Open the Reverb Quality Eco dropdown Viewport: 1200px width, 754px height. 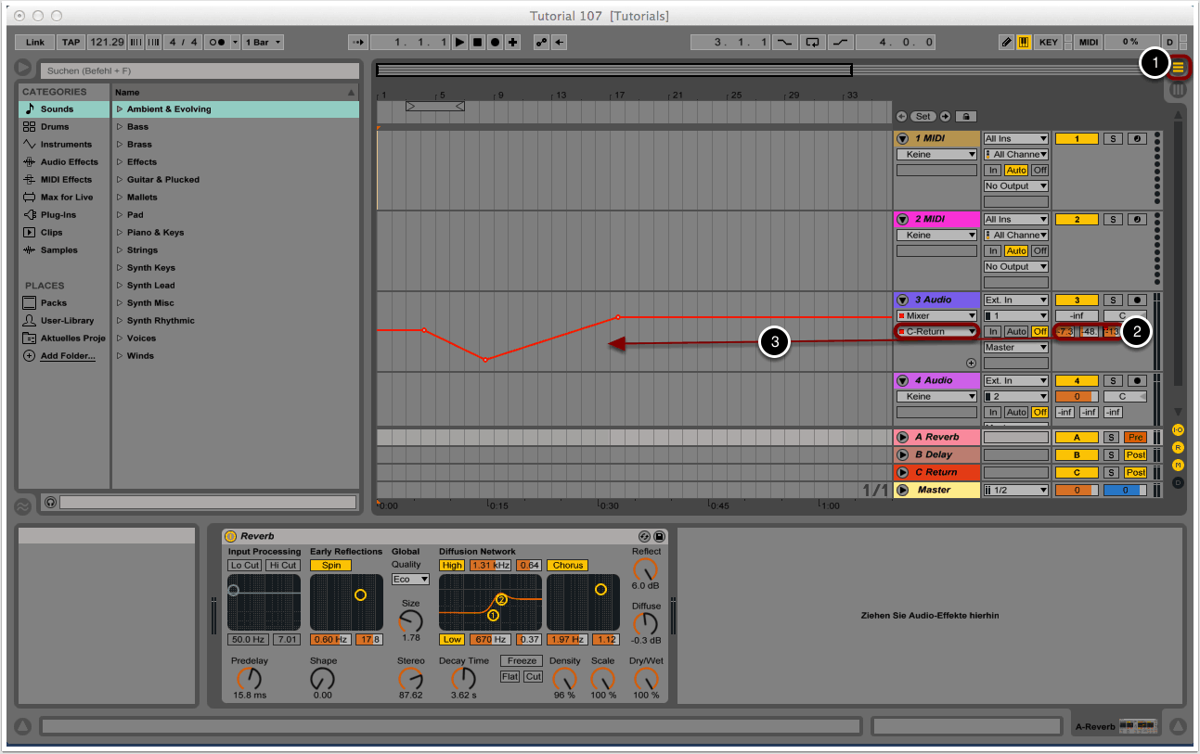(x=410, y=579)
